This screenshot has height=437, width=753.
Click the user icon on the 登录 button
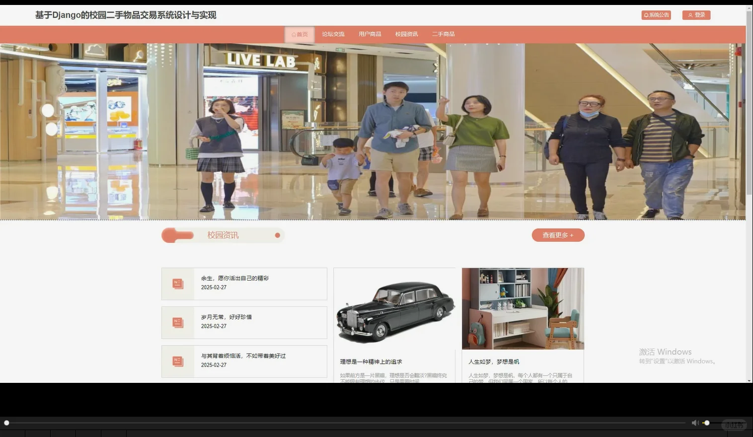tap(690, 15)
